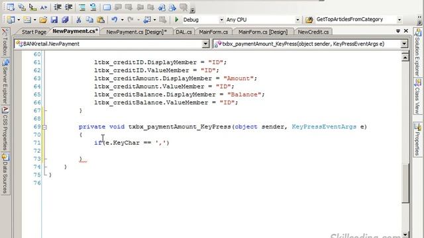Click the editor scrollbar up arrow
The image size is (424, 238).
(x=405, y=58)
